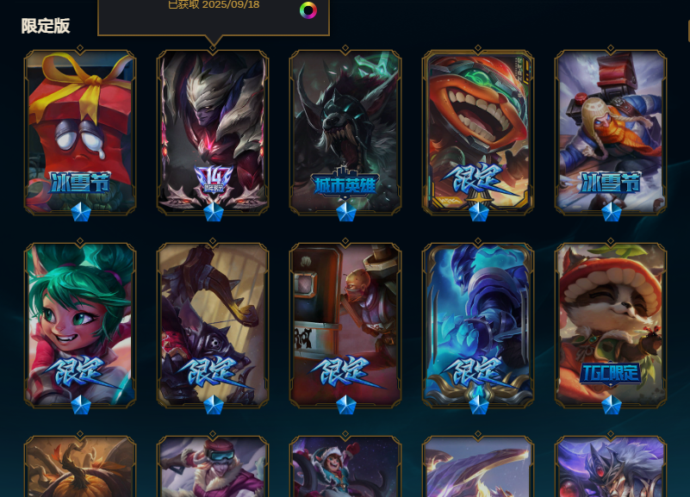Viewport: 690px width, 497px height.
Task: Click the blue gem under the green-haired girl card
Action: pos(81,405)
